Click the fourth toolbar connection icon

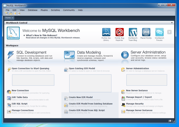[x=19, y=14]
